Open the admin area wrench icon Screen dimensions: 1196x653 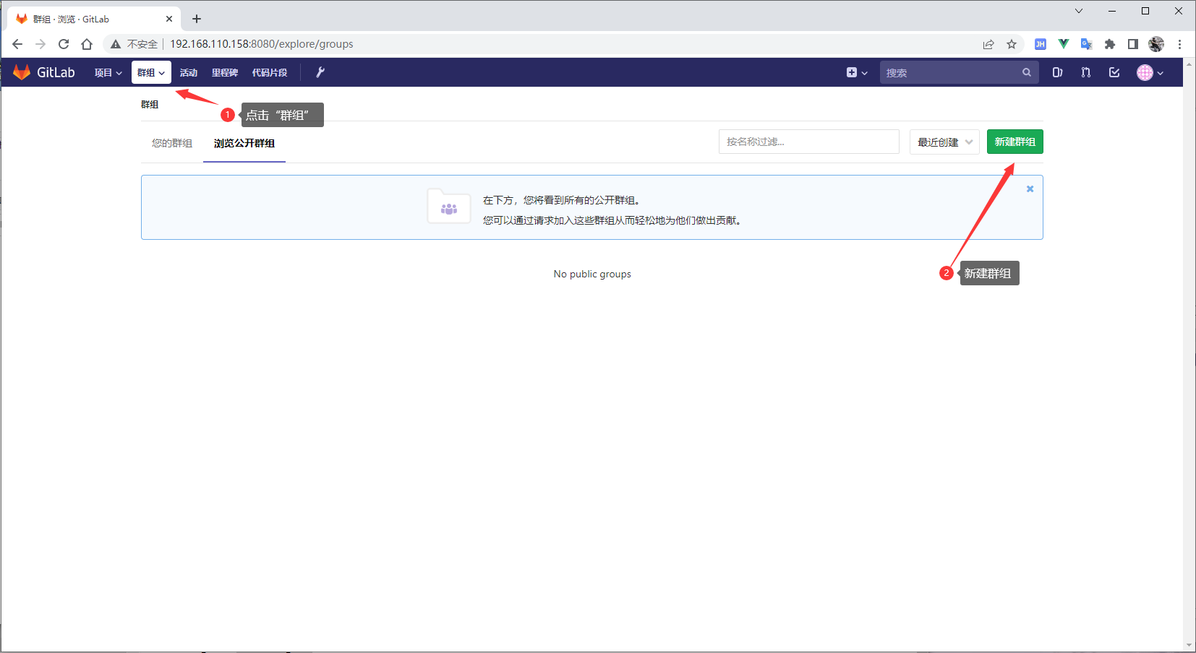click(x=320, y=72)
